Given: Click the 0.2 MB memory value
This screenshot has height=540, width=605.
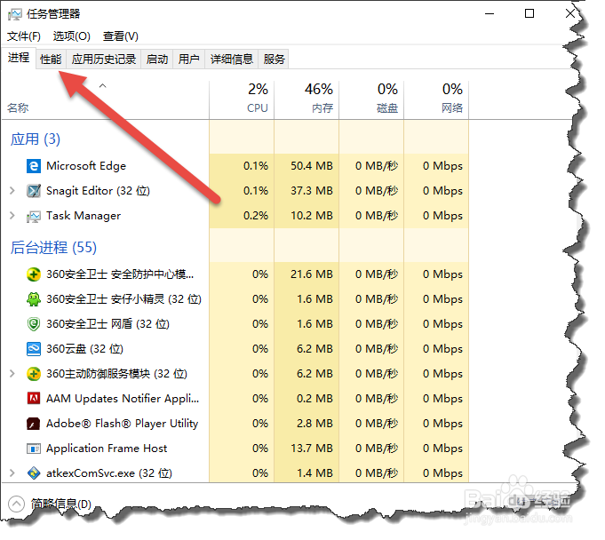Looking at the screenshot, I should pos(314,399).
